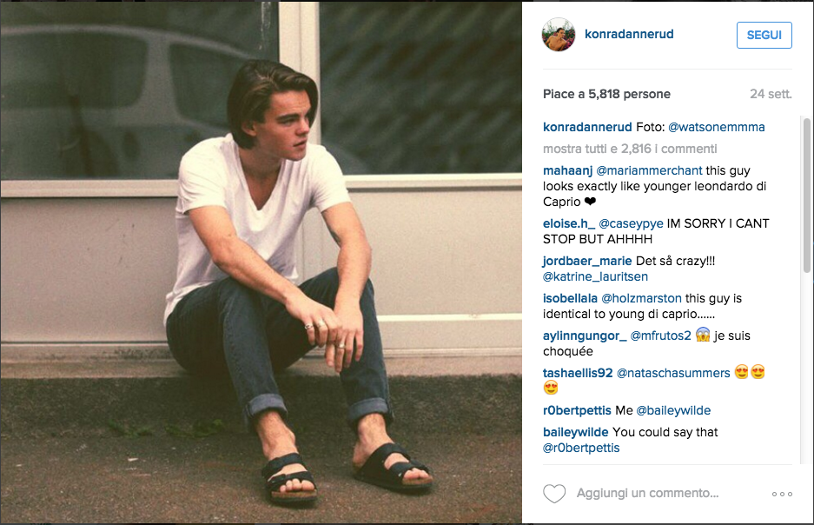Click the main photo of sitting man
Image resolution: width=814 pixels, height=525 pixels.
261,262
